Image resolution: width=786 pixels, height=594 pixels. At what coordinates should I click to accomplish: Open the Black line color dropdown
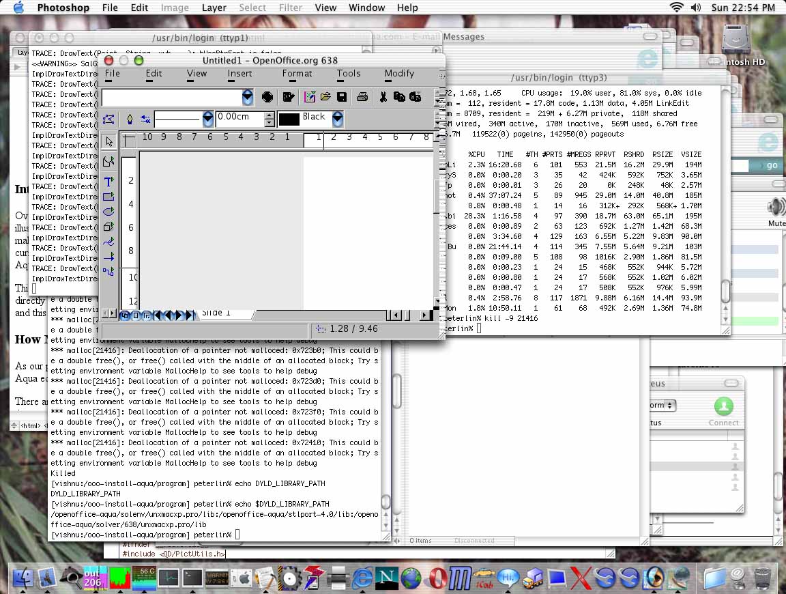tap(338, 119)
